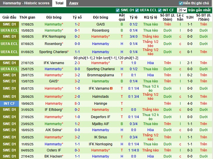Open Halmstads team link
The width and height of the screenshot is (213, 159).
pyautogui.click(x=101, y=97)
